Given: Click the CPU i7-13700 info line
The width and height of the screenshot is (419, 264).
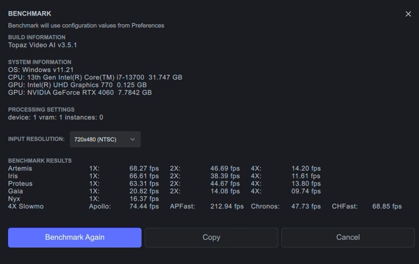Looking at the screenshot, I should [x=95, y=77].
